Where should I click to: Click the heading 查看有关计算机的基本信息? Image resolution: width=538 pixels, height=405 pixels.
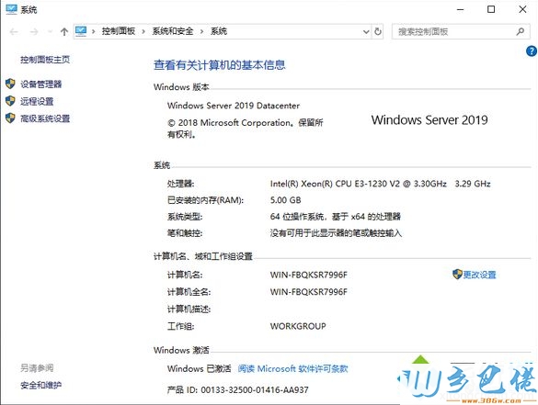click(x=219, y=65)
